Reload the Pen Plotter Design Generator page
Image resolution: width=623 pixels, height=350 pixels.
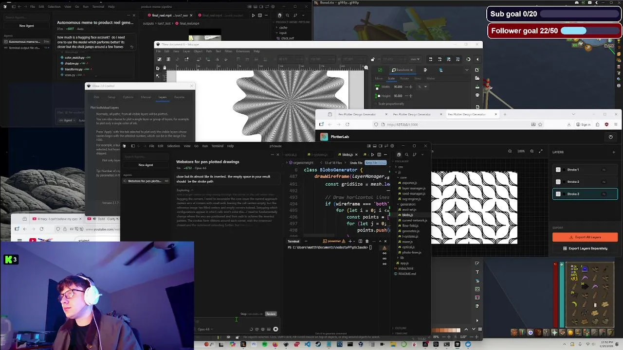coord(348,124)
